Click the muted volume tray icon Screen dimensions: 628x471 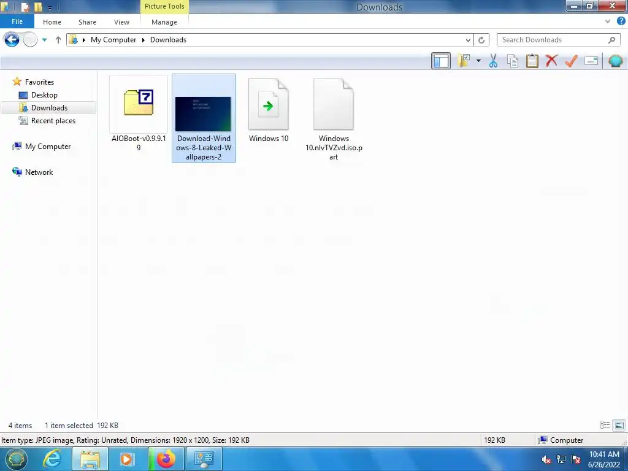[x=546, y=459]
